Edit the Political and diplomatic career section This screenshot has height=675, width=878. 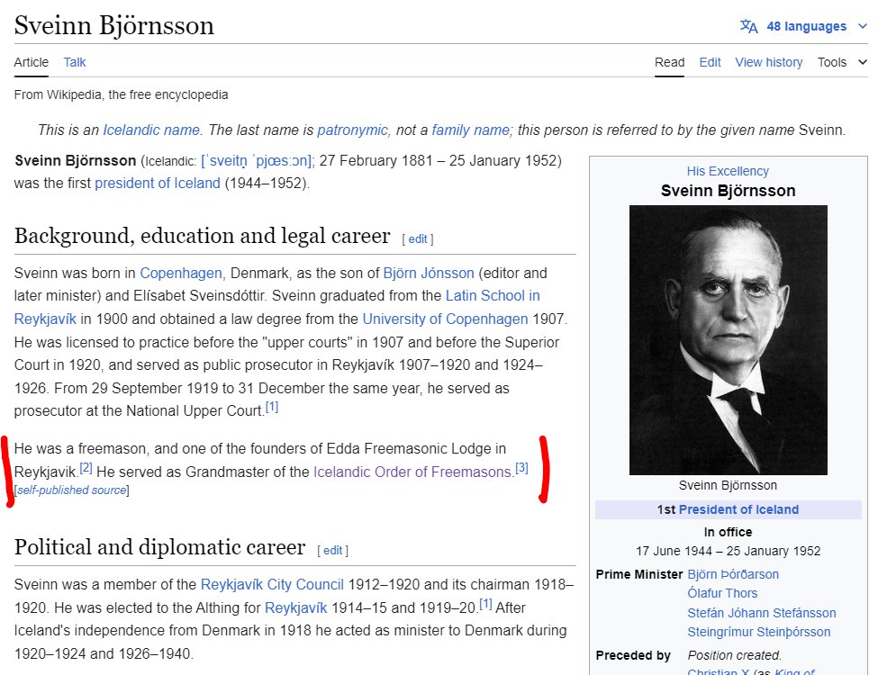click(x=332, y=550)
